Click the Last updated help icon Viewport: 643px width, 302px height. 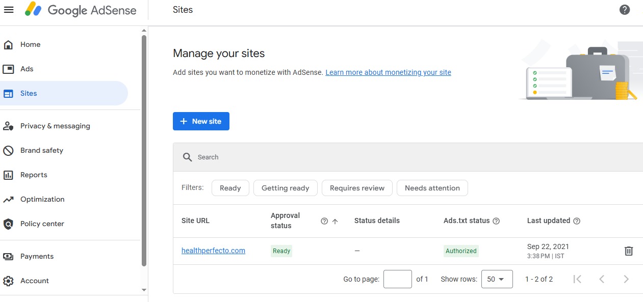(x=577, y=221)
